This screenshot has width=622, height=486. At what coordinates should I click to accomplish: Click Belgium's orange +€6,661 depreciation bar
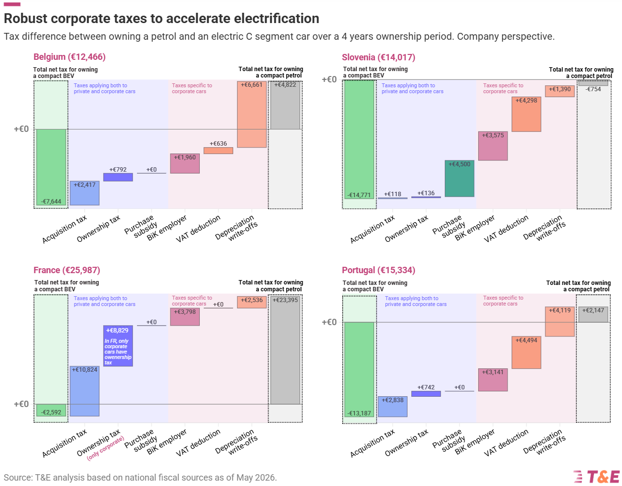(x=252, y=114)
